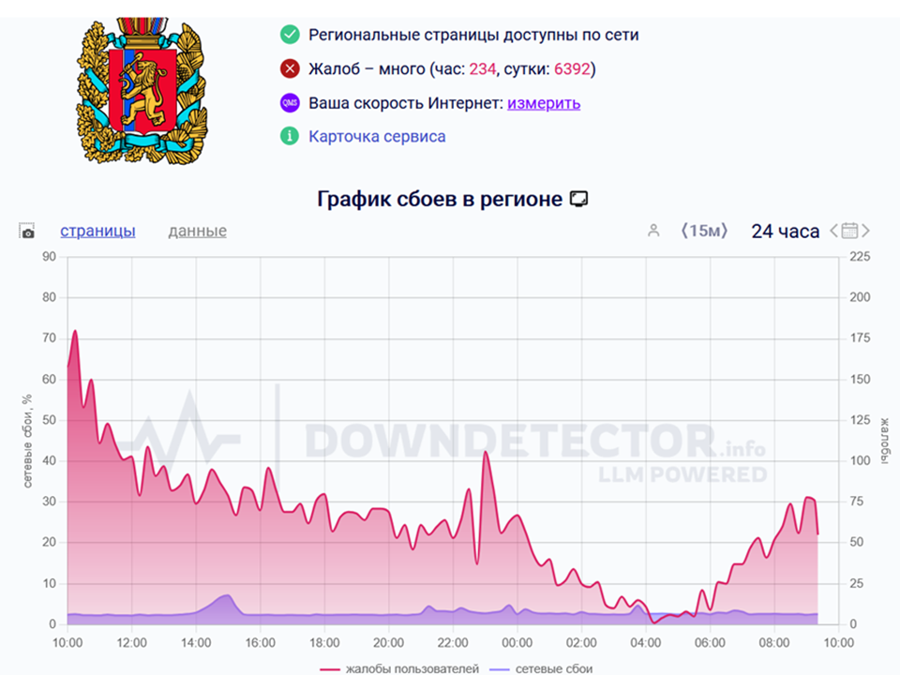Click the green info icon
900x675 pixels.
[290, 137]
